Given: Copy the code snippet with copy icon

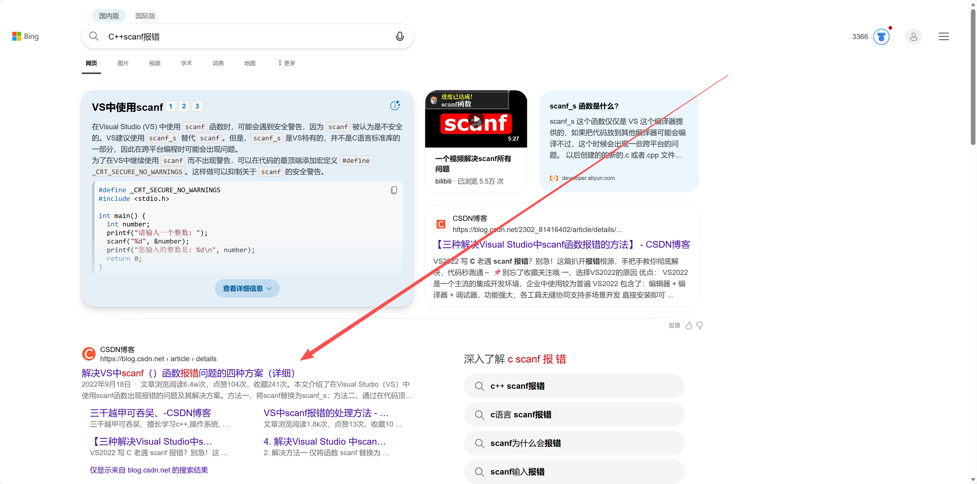Looking at the screenshot, I should [394, 190].
